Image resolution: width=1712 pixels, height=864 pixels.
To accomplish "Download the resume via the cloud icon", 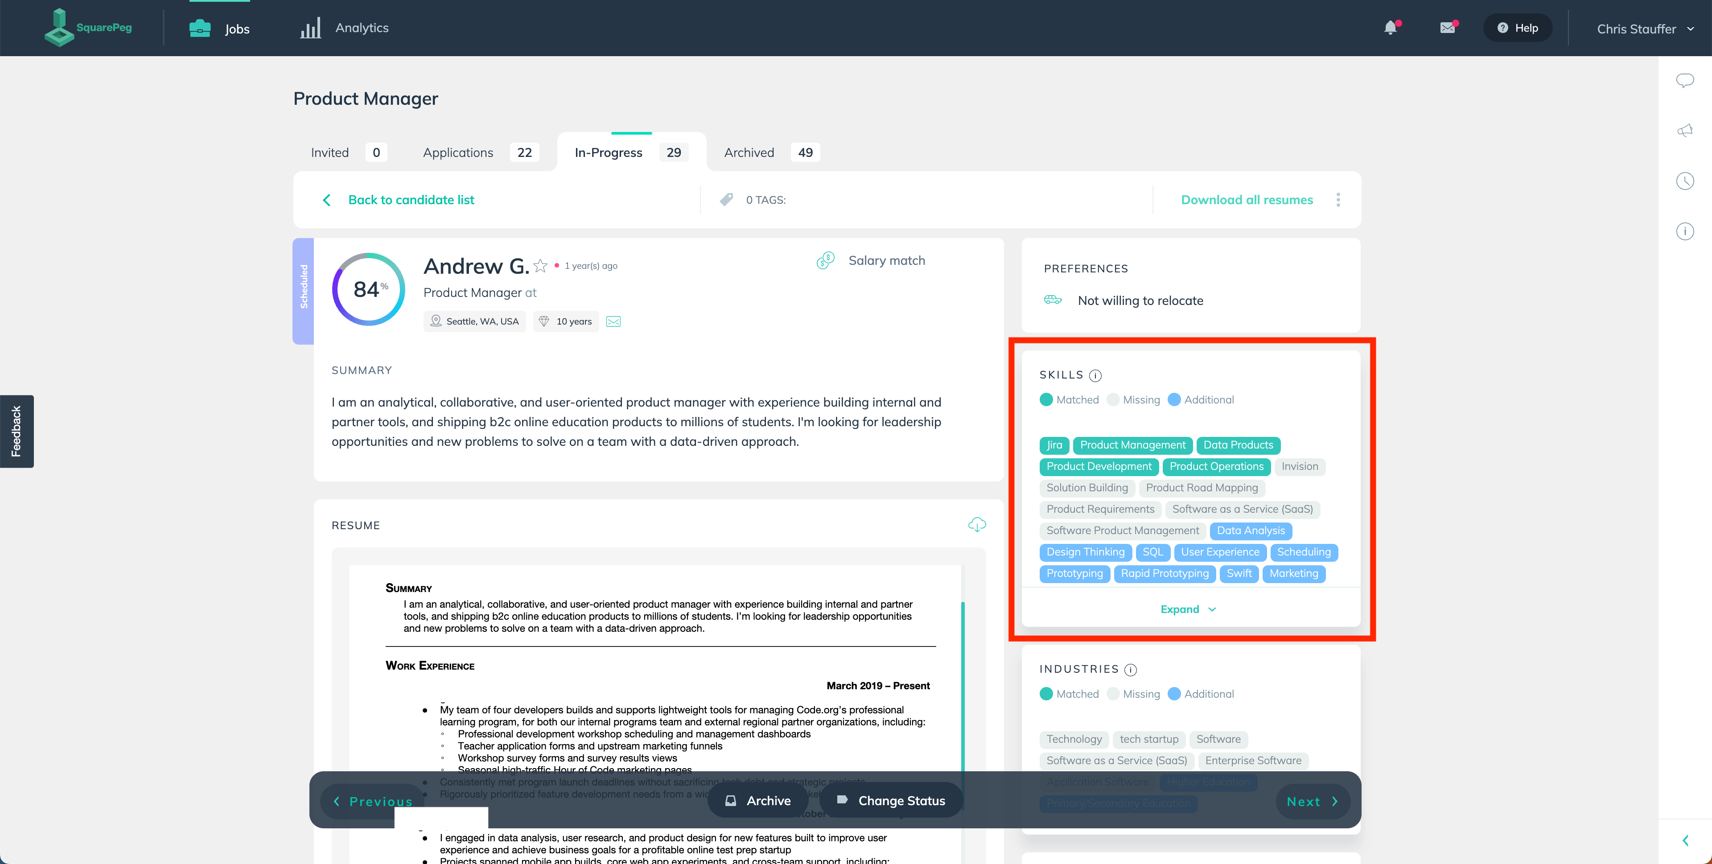I will (x=977, y=524).
